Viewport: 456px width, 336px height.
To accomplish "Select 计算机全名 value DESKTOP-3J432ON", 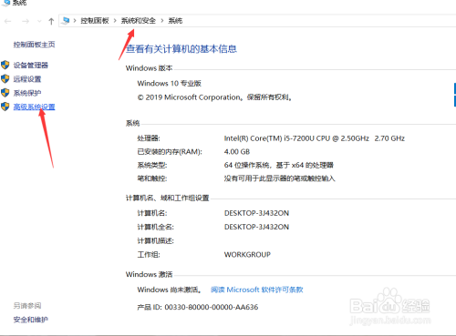I will pos(256,227).
